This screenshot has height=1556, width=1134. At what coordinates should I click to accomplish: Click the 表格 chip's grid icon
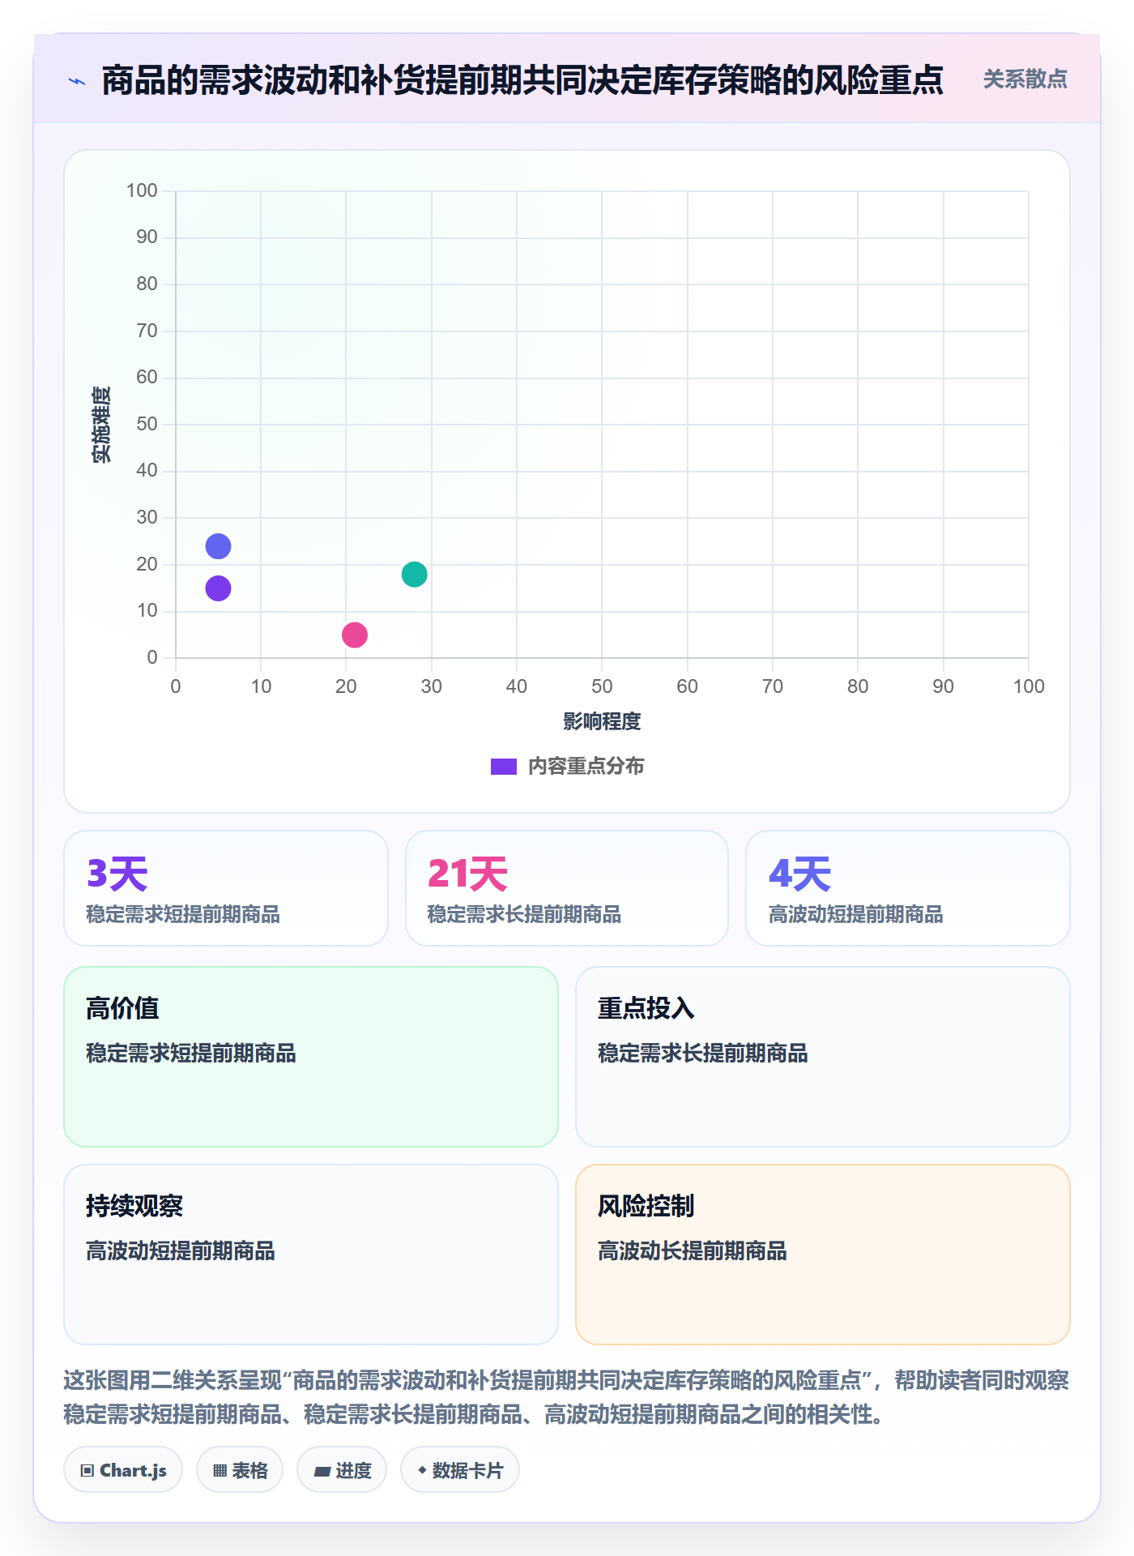[x=220, y=1470]
